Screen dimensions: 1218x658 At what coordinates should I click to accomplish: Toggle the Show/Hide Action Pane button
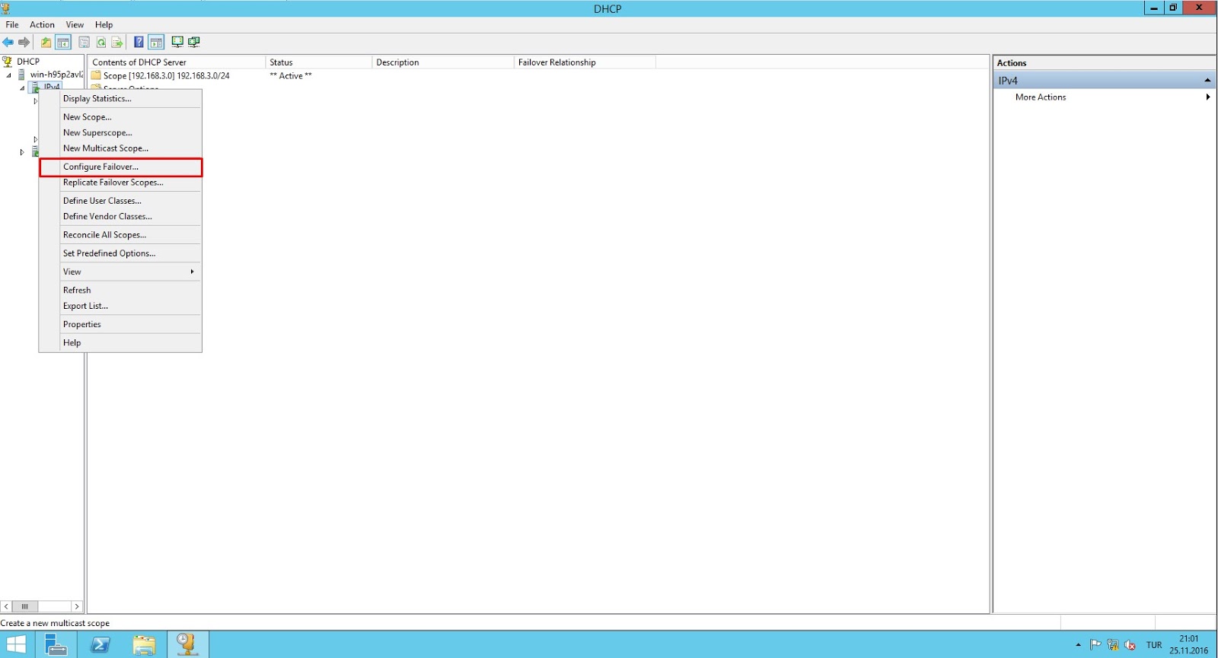click(x=157, y=43)
